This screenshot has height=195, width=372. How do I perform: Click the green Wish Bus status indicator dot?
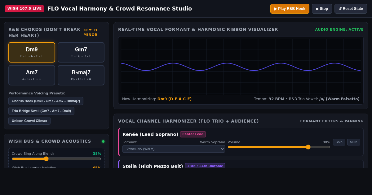pyautogui.click(x=103, y=141)
